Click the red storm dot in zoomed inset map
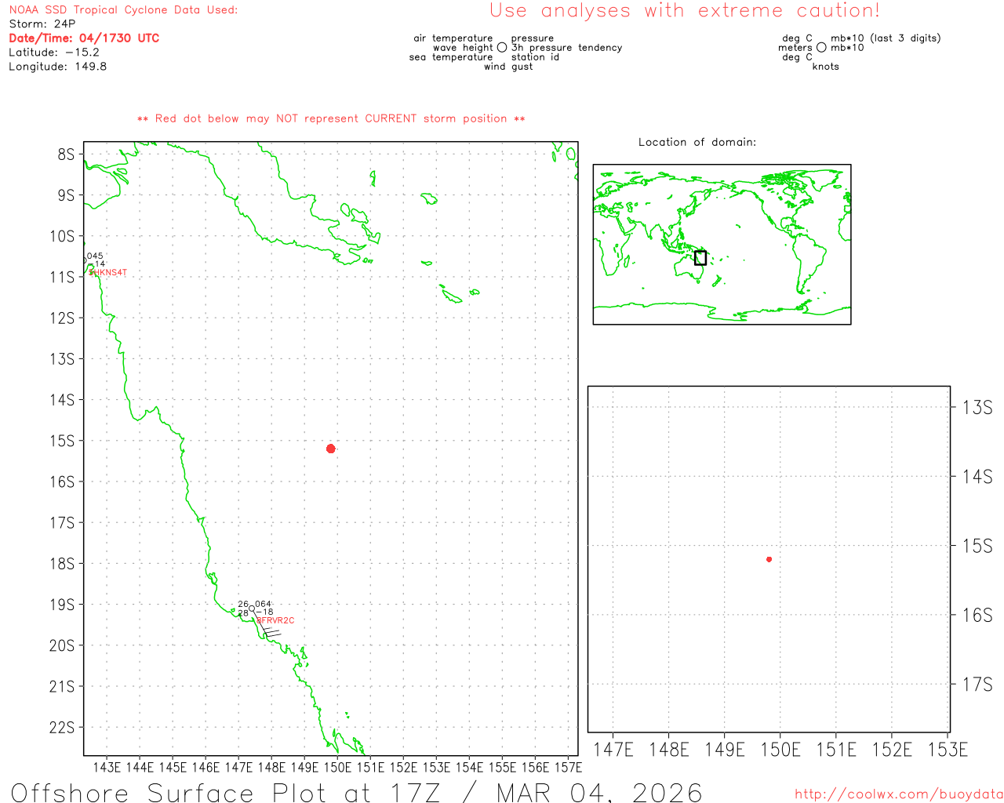The height and width of the screenshot is (803, 1004). pos(769,559)
